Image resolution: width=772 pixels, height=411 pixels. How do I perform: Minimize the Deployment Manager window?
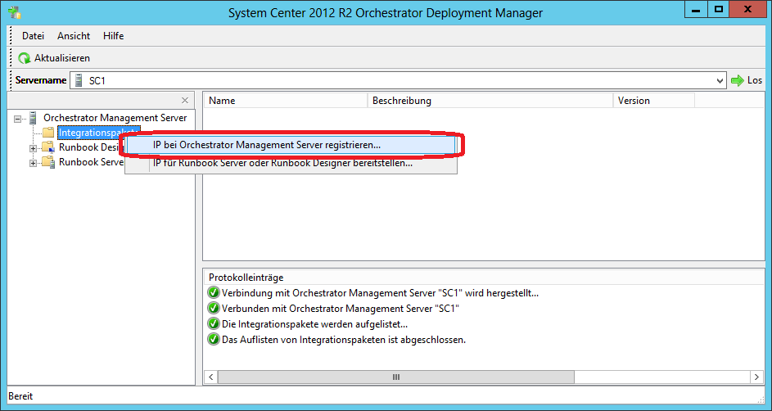point(697,9)
